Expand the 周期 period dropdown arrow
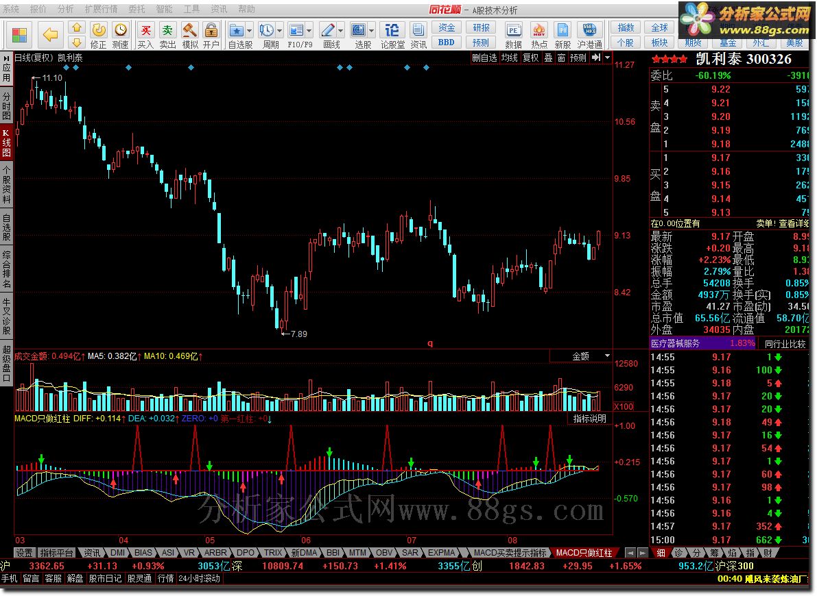 280,30
